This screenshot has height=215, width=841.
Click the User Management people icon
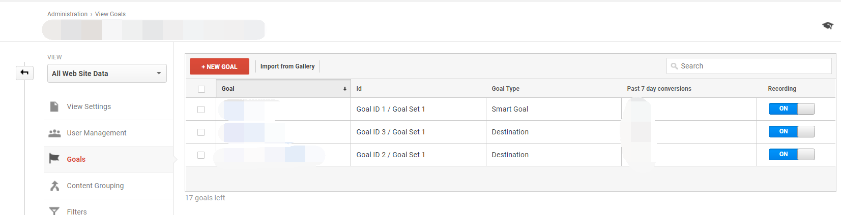click(x=54, y=133)
